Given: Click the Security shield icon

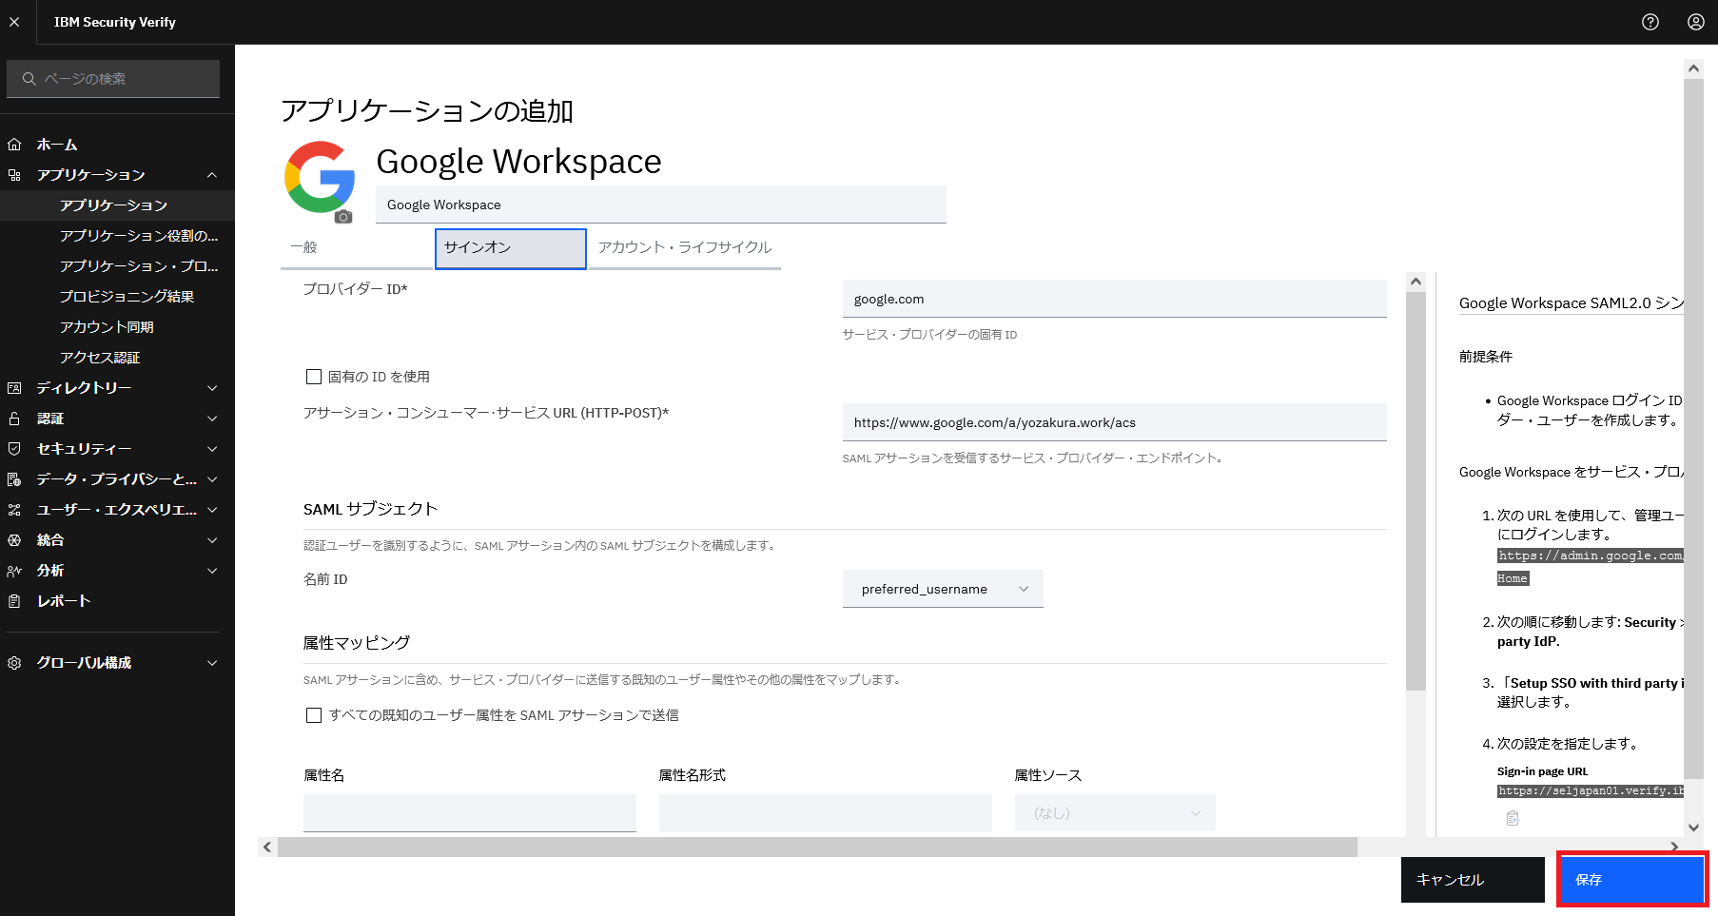Looking at the screenshot, I should point(14,449).
